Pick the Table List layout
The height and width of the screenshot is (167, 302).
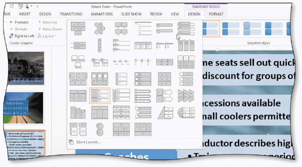click(x=99, y=112)
